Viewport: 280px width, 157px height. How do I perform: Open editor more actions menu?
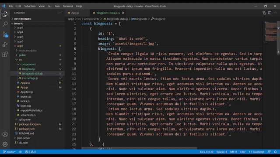[x=275, y=13]
